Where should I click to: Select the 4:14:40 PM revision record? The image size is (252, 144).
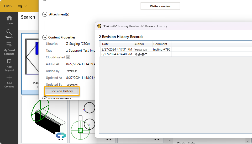[117, 54]
